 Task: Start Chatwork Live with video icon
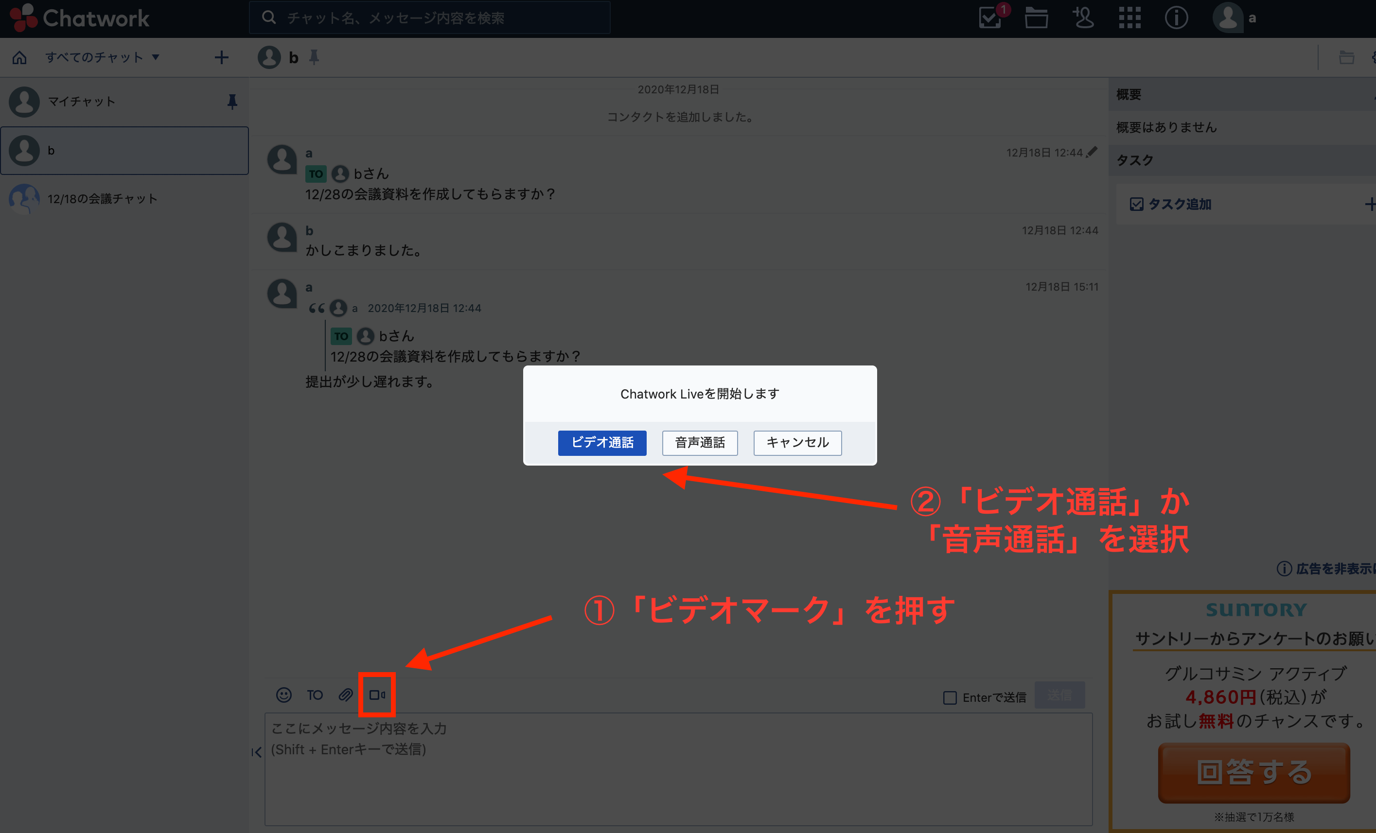click(377, 694)
